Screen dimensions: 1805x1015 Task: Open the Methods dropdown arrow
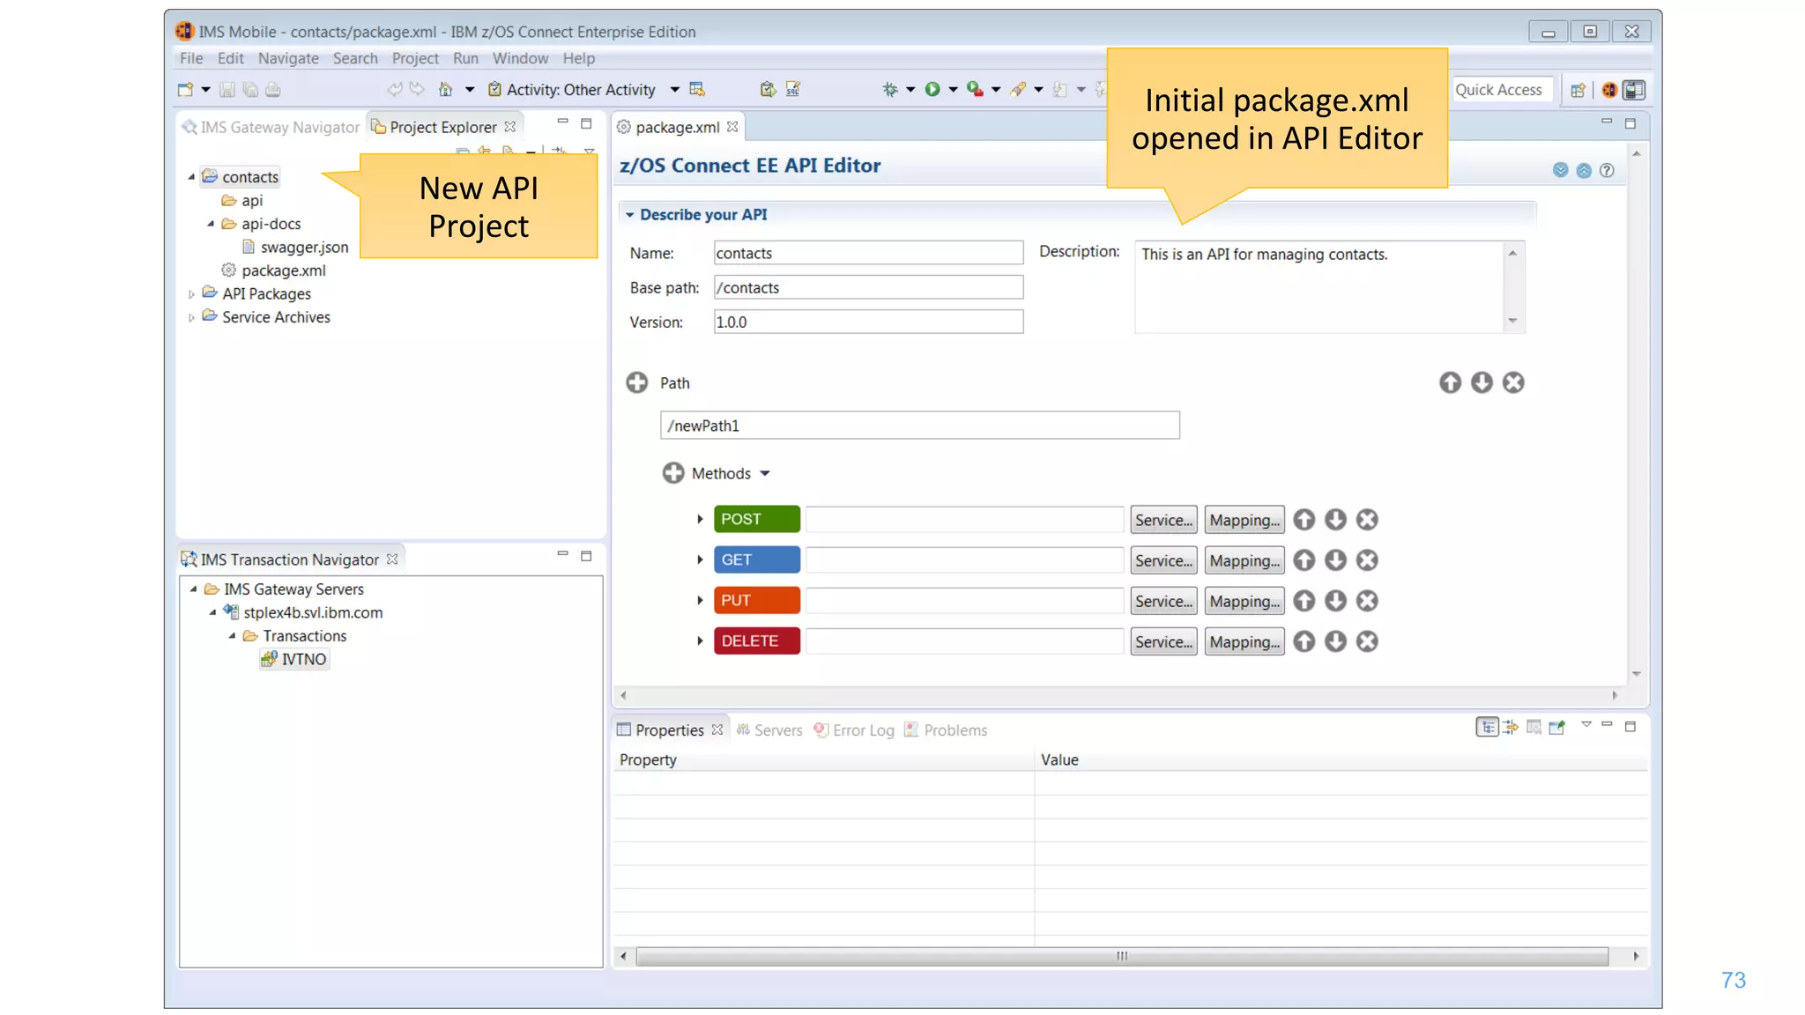(x=765, y=474)
